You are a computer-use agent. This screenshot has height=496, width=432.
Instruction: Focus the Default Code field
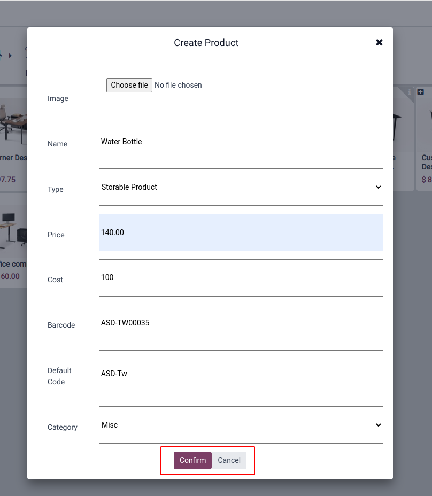click(x=241, y=374)
